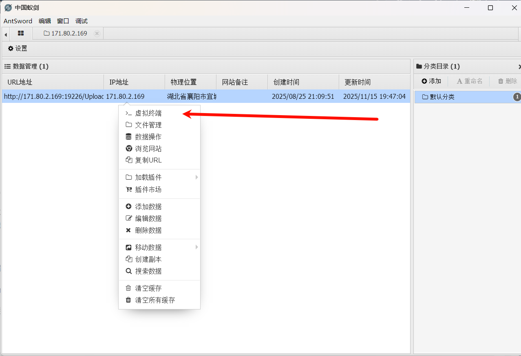Open the 调试 menu
This screenshot has height=356, width=521.
82,21
